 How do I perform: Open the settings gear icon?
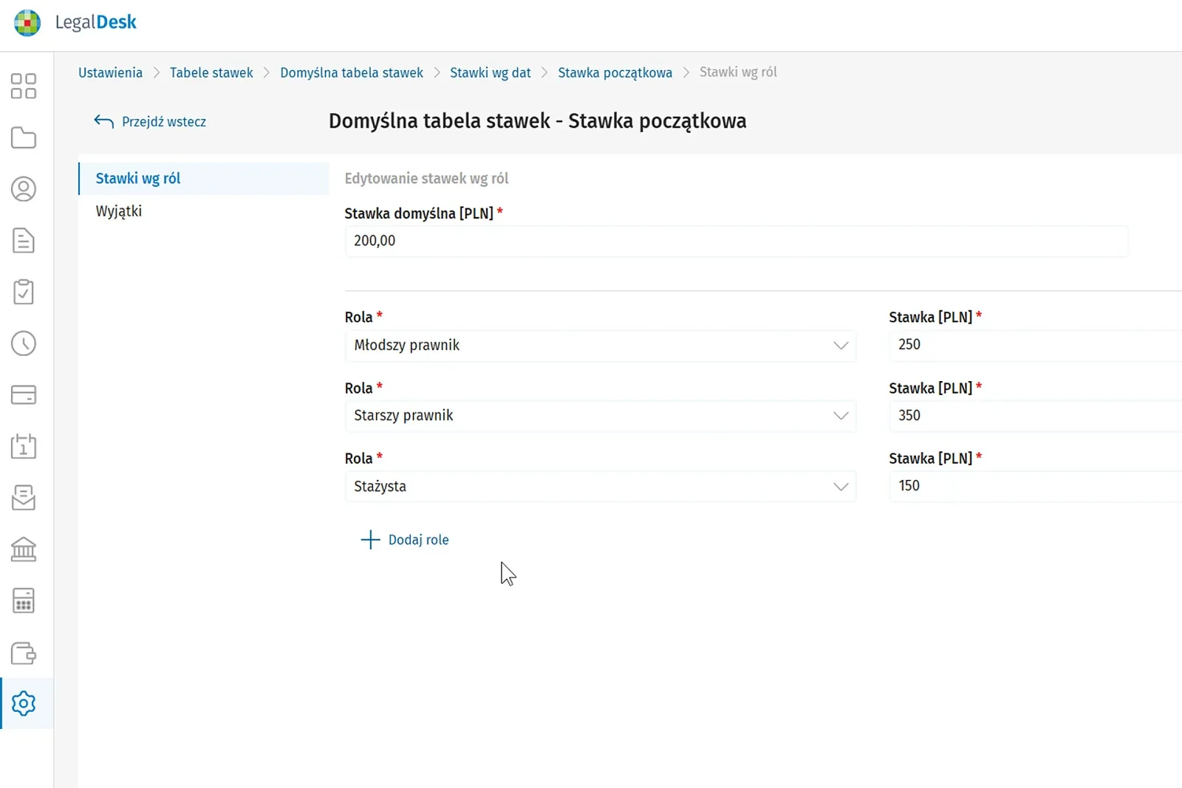(x=24, y=704)
